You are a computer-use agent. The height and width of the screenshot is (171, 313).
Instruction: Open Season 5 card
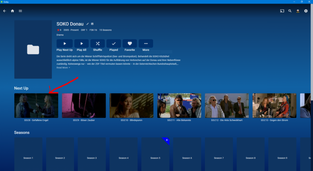tap(155, 154)
